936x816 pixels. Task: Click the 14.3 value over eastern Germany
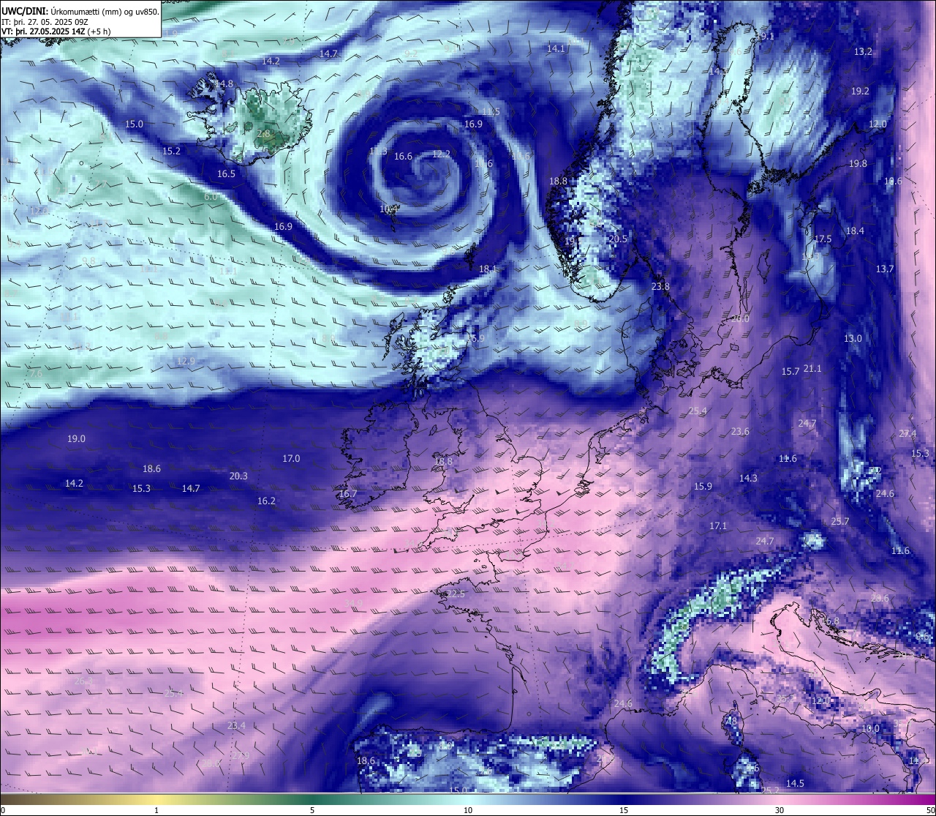[748, 478]
